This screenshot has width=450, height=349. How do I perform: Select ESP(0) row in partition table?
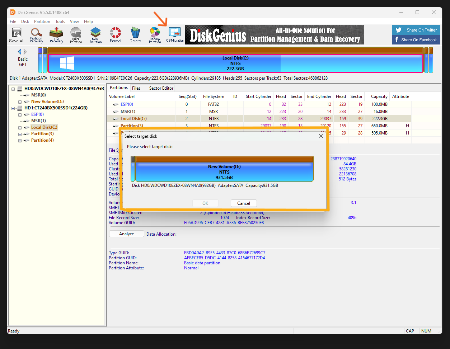point(259,104)
